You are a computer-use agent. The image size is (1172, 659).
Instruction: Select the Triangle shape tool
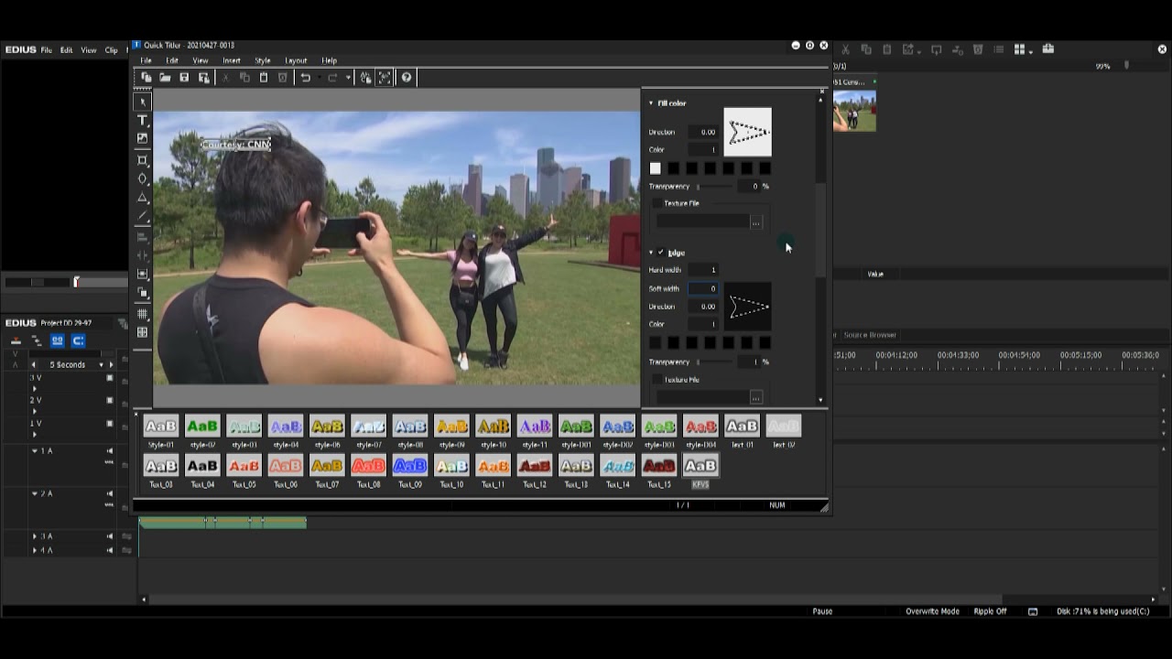[143, 198]
